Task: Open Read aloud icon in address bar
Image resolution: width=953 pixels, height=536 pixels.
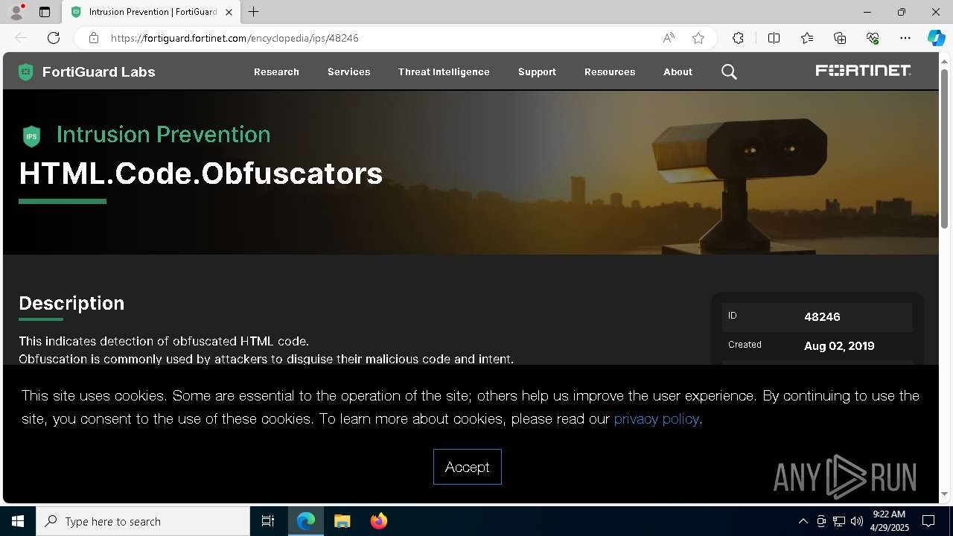Action: [x=669, y=38]
